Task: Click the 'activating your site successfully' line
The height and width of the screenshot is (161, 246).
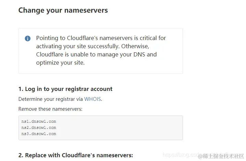Action: pyautogui.click(x=93, y=46)
